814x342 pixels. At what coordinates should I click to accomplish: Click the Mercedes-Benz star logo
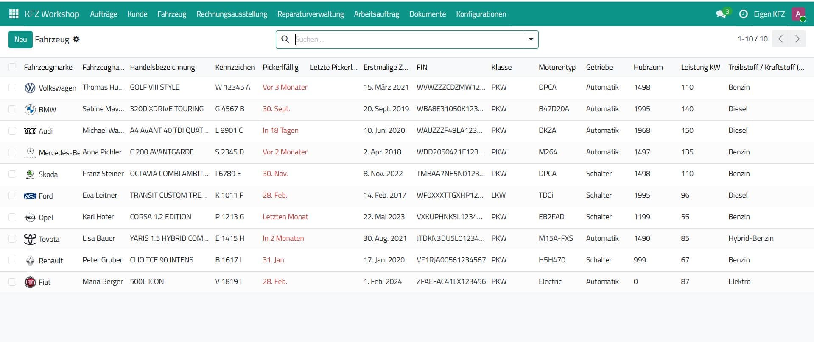(30, 152)
